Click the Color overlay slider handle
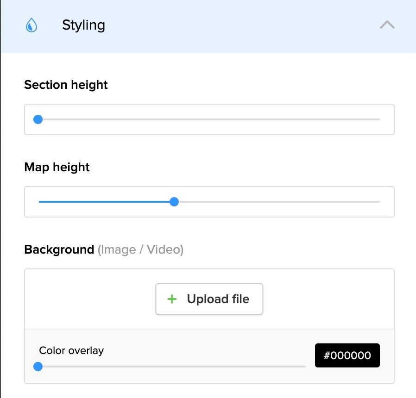 point(38,367)
